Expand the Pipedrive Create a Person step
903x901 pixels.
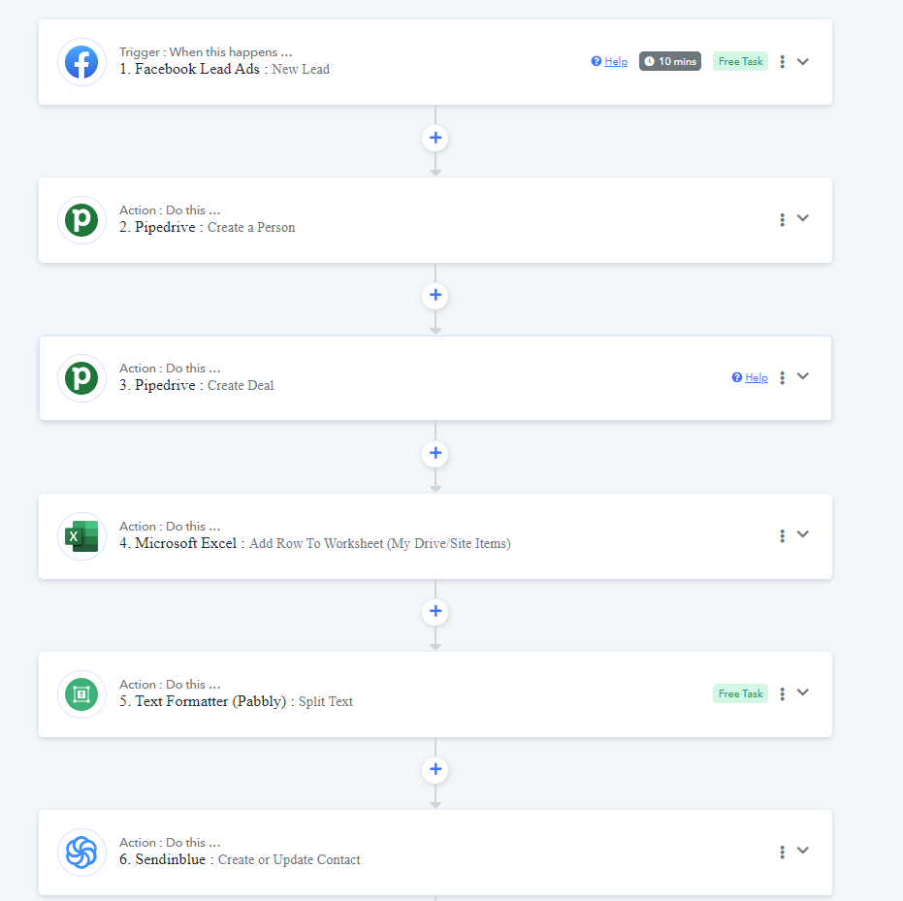[x=803, y=217]
